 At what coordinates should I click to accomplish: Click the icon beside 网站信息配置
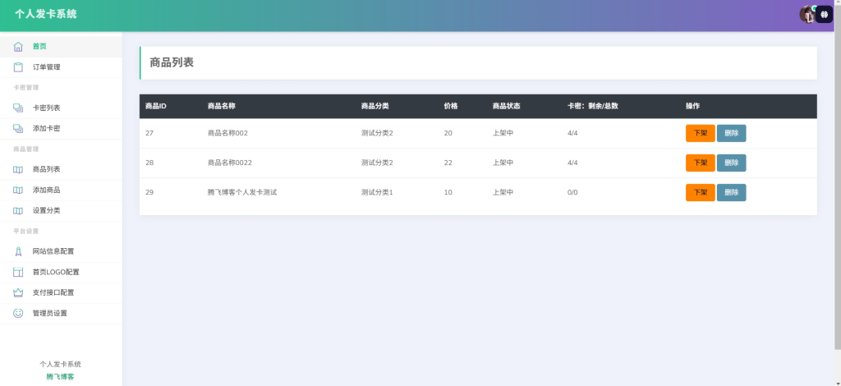pos(18,251)
